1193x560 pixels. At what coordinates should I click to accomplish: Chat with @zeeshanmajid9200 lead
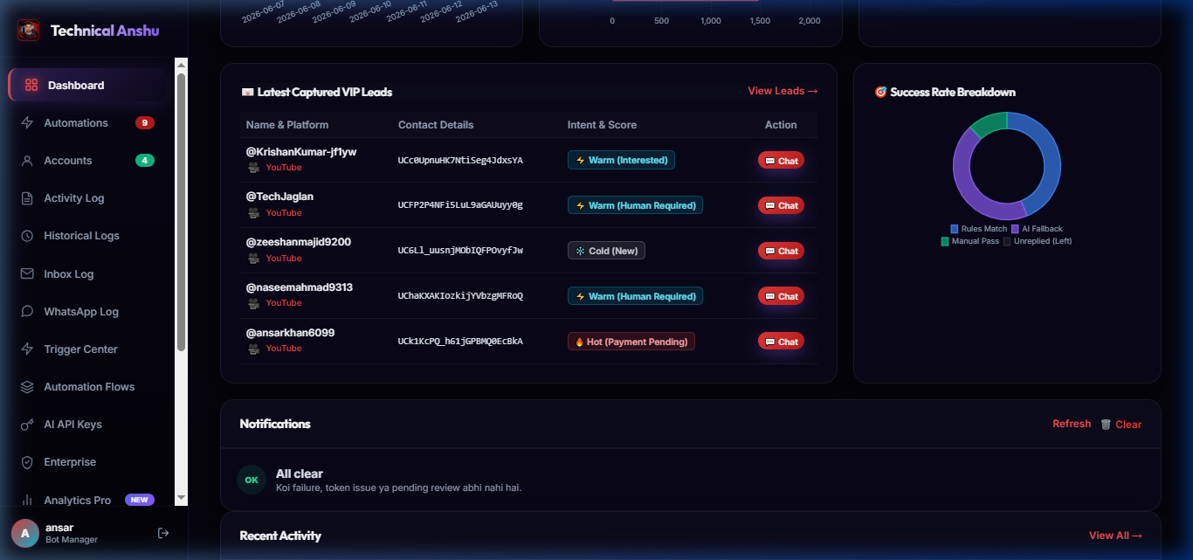(x=781, y=252)
